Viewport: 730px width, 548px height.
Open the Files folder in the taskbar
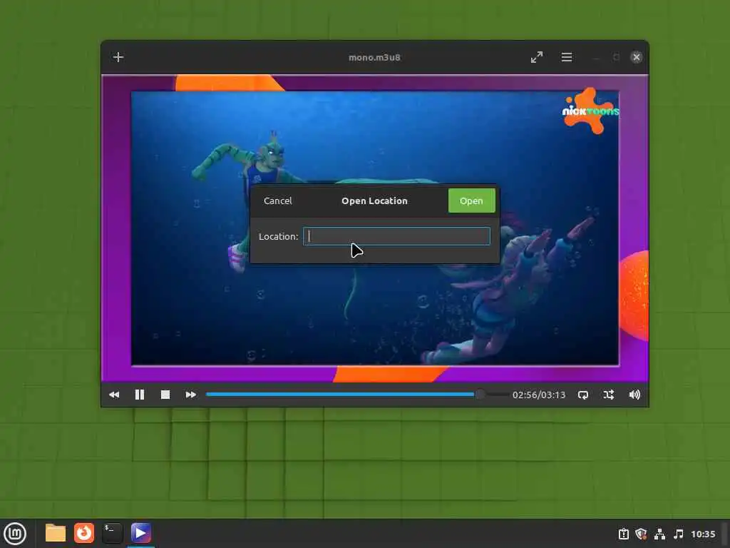click(56, 533)
